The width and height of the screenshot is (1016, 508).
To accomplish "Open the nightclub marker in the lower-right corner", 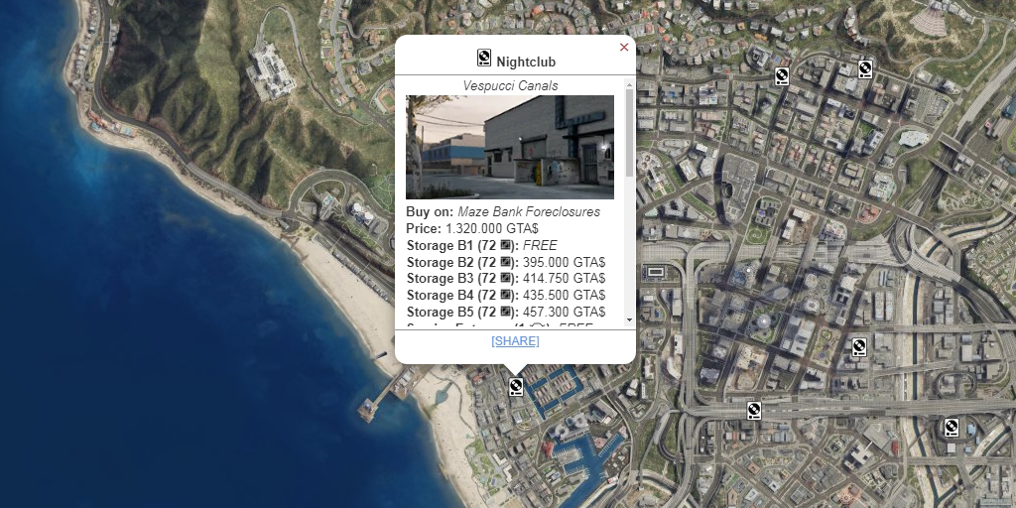I will coord(952,428).
